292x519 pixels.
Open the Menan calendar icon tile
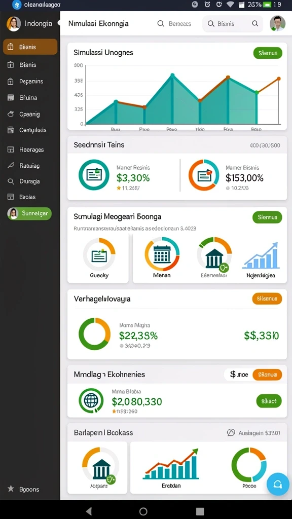tap(162, 254)
